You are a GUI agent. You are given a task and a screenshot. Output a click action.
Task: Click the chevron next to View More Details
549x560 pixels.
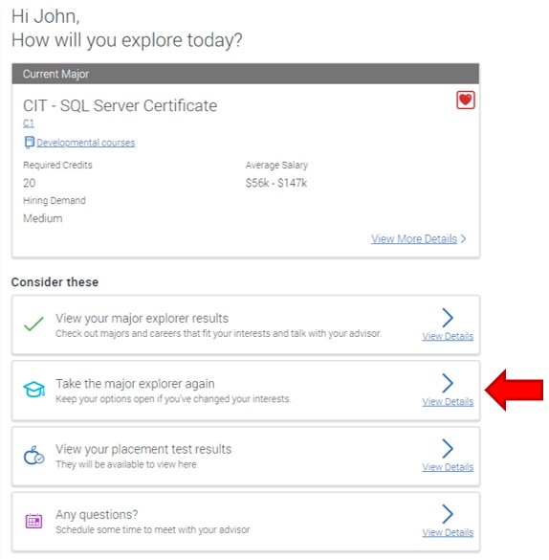point(463,238)
